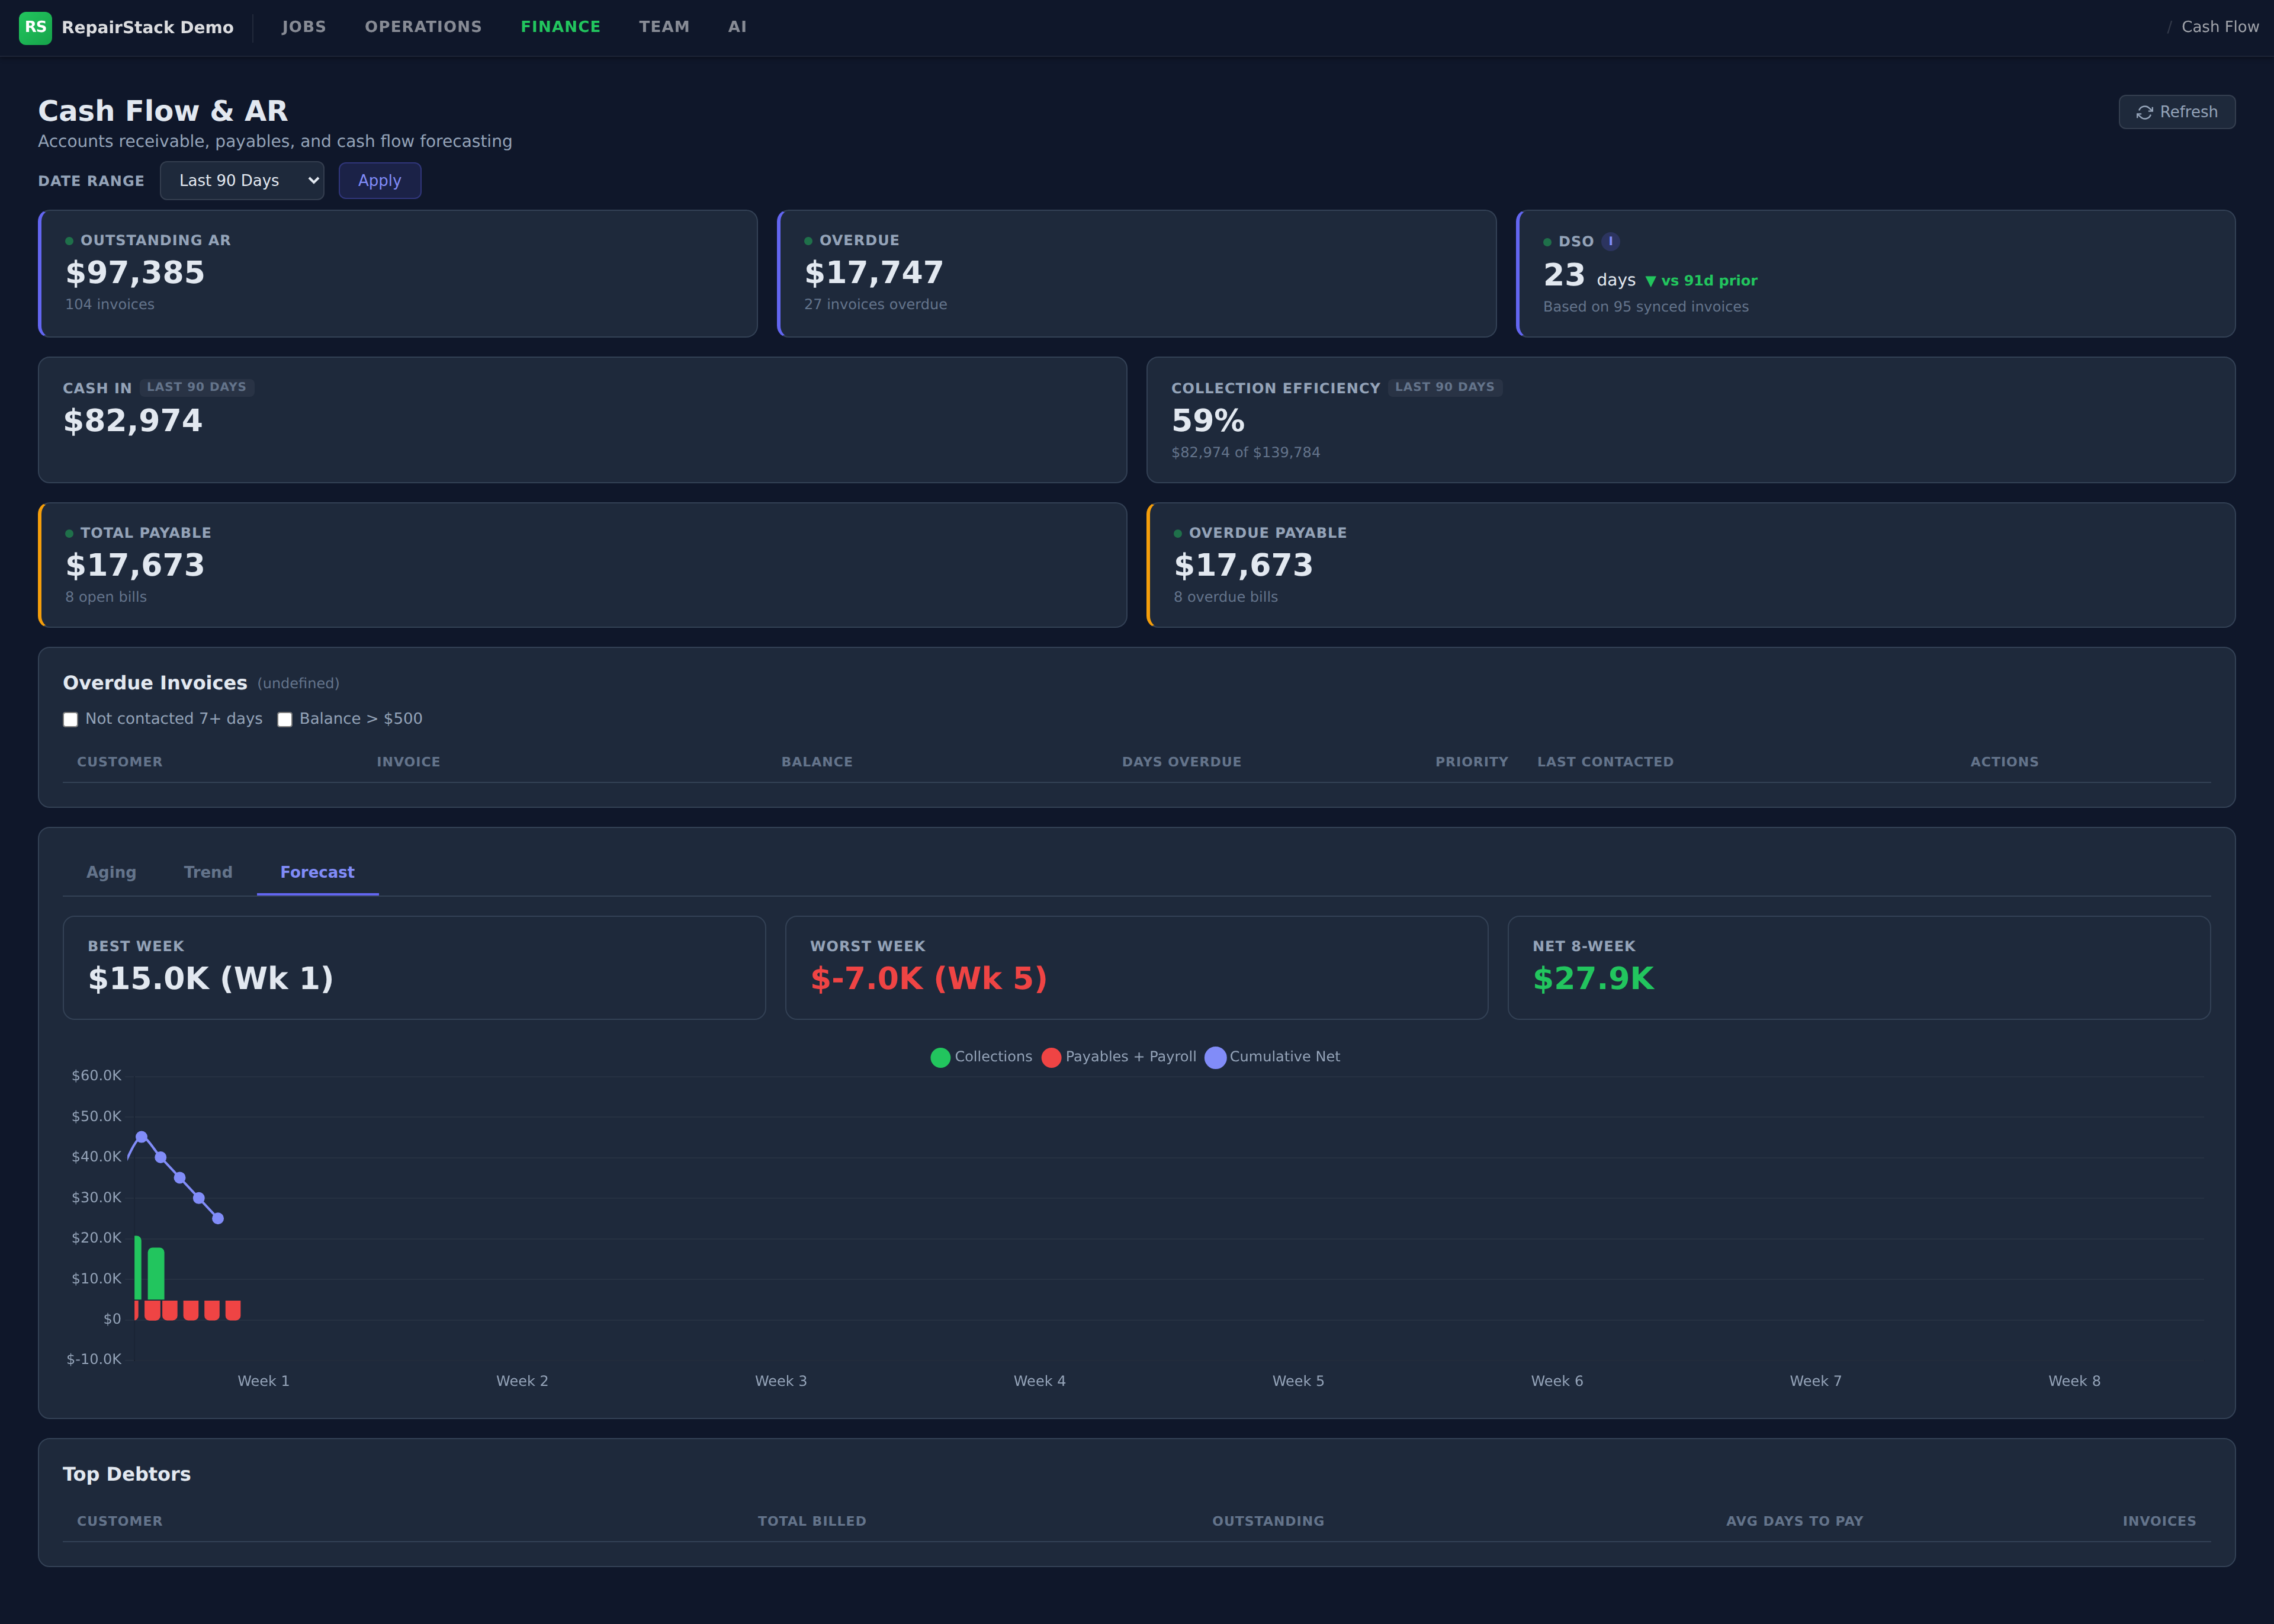Open the Date Range dropdown
The width and height of the screenshot is (2274, 1624).
(x=242, y=181)
